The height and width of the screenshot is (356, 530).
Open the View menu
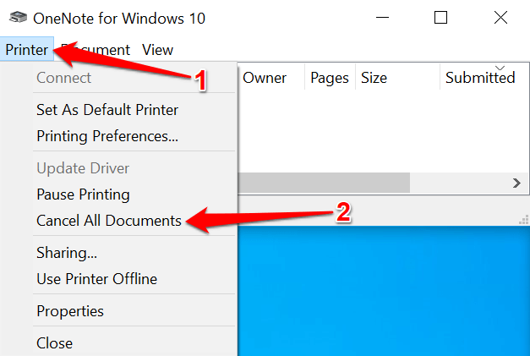(x=158, y=50)
